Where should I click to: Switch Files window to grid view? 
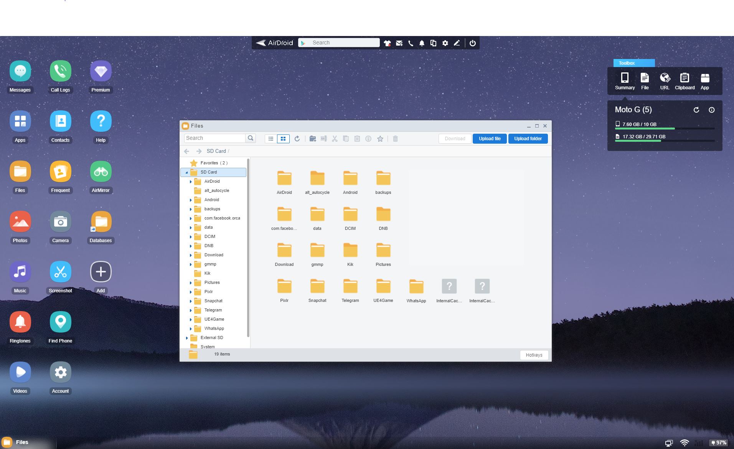(x=283, y=139)
